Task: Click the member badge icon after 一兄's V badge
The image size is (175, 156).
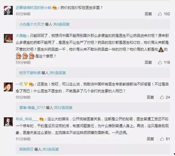Action: [x=31, y=84]
